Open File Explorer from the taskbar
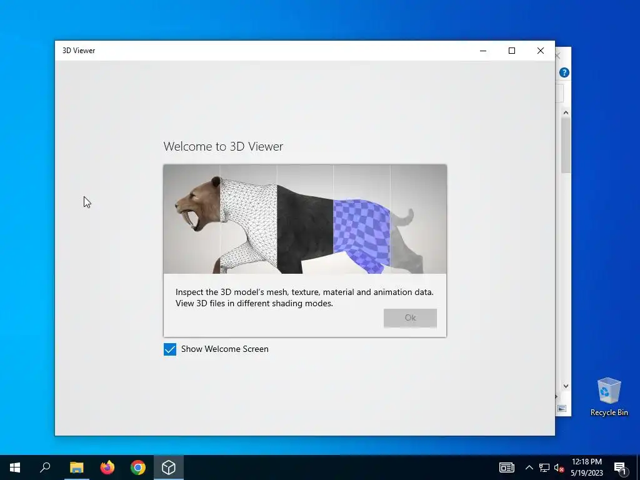640x480 pixels. 76,467
